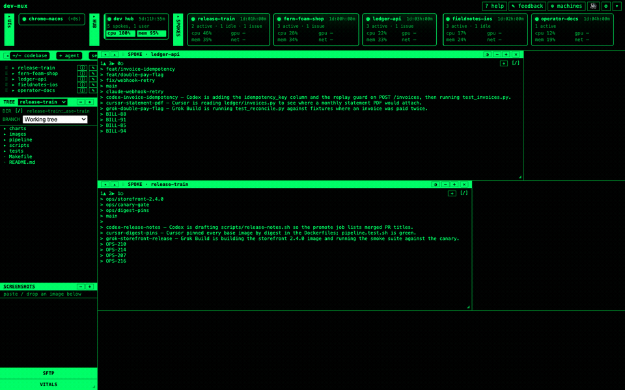
Task: Open the BRANCH Working tree dropdown
Action: (x=55, y=120)
